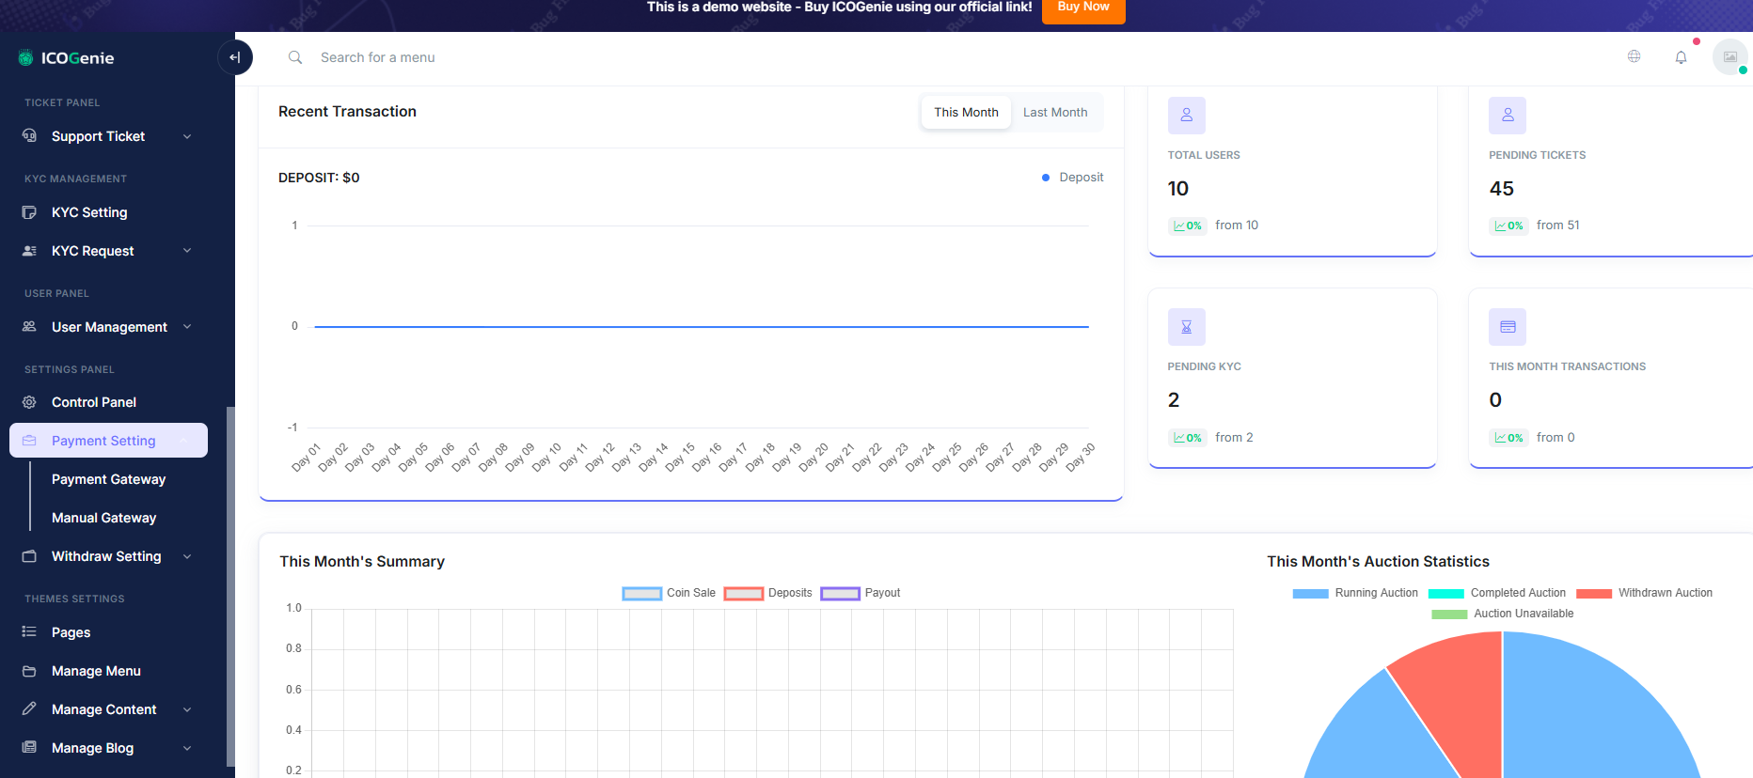
Task: Switch to the This Month tab
Action: click(966, 112)
